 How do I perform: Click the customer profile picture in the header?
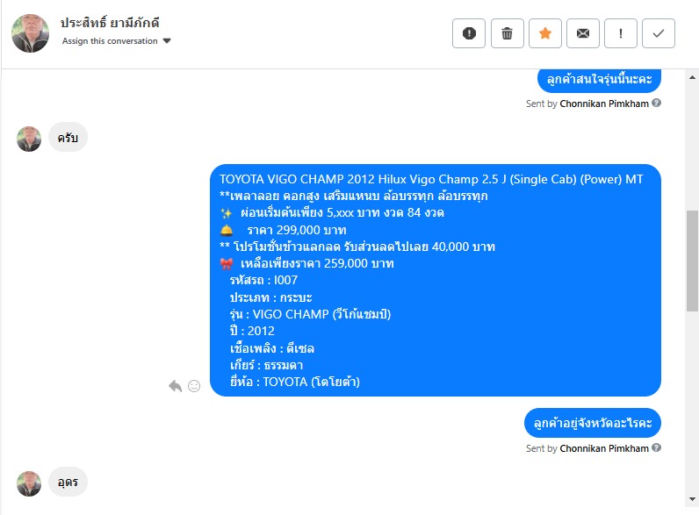(31, 33)
